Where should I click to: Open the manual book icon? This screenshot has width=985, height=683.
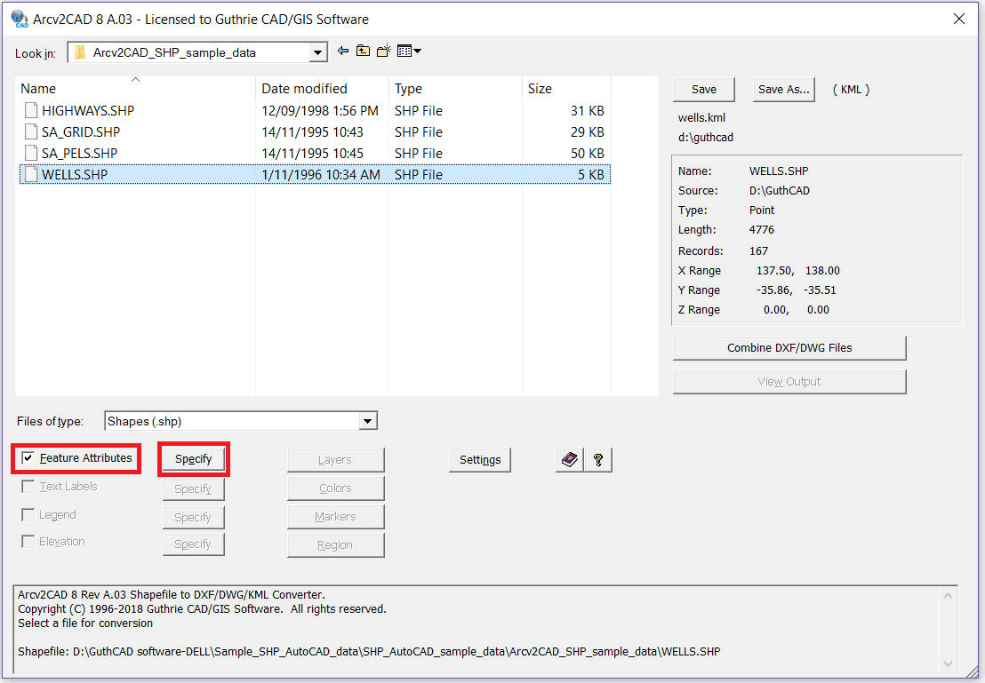click(x=570, y=459)
